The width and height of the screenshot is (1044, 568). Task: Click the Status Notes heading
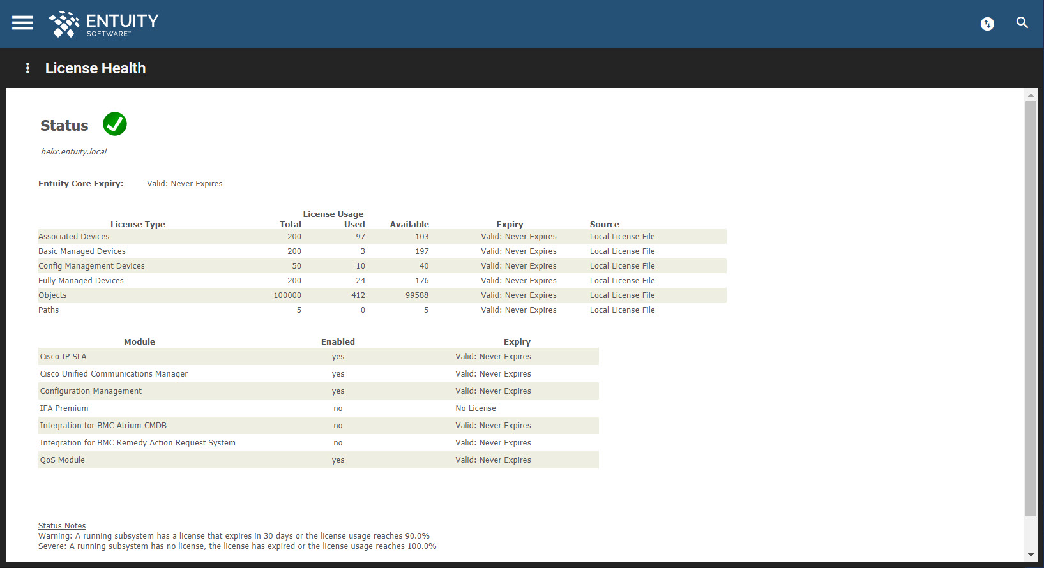(x=62, y=526)
